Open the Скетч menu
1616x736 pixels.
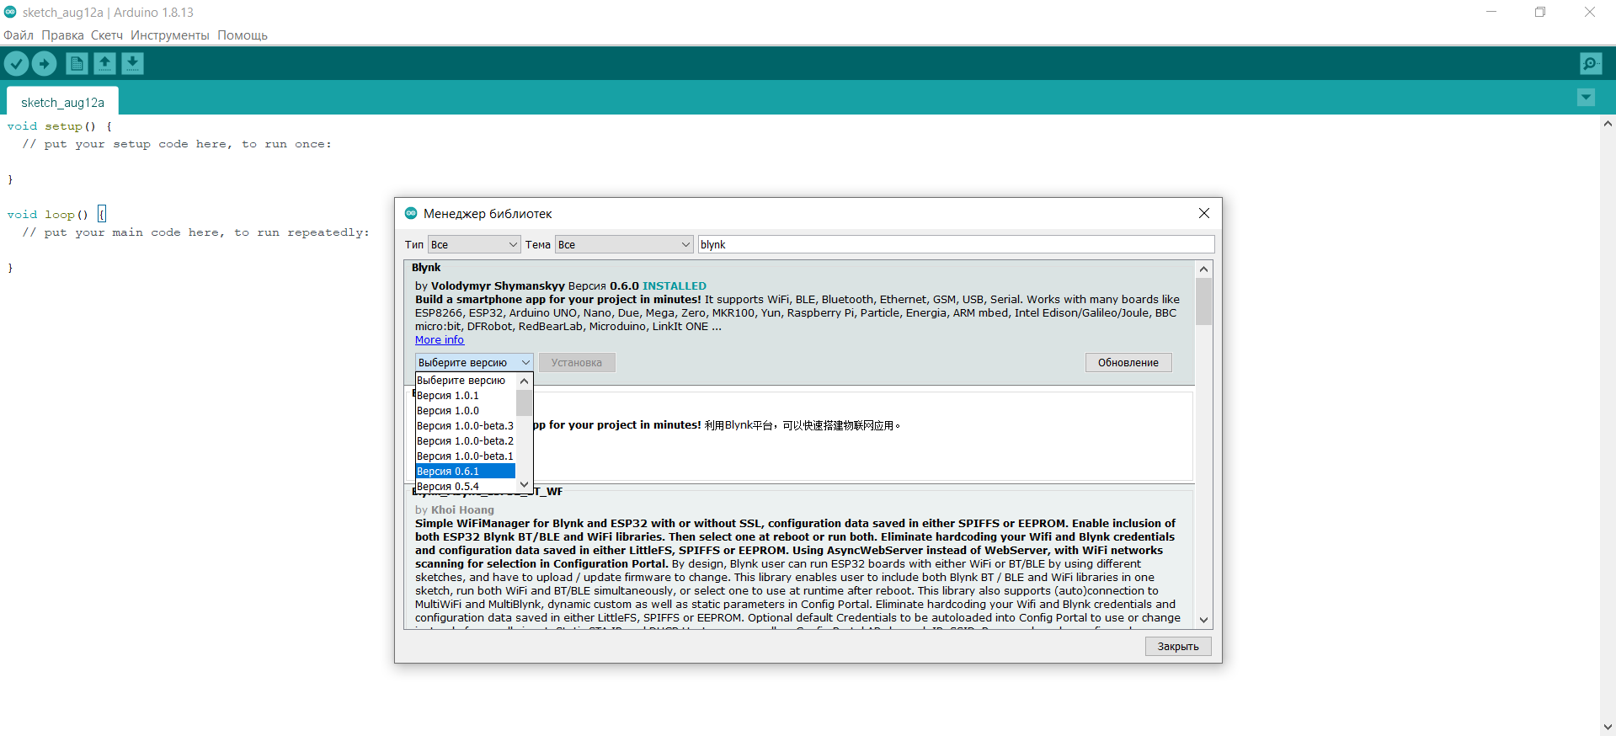(x=107, y=35)
